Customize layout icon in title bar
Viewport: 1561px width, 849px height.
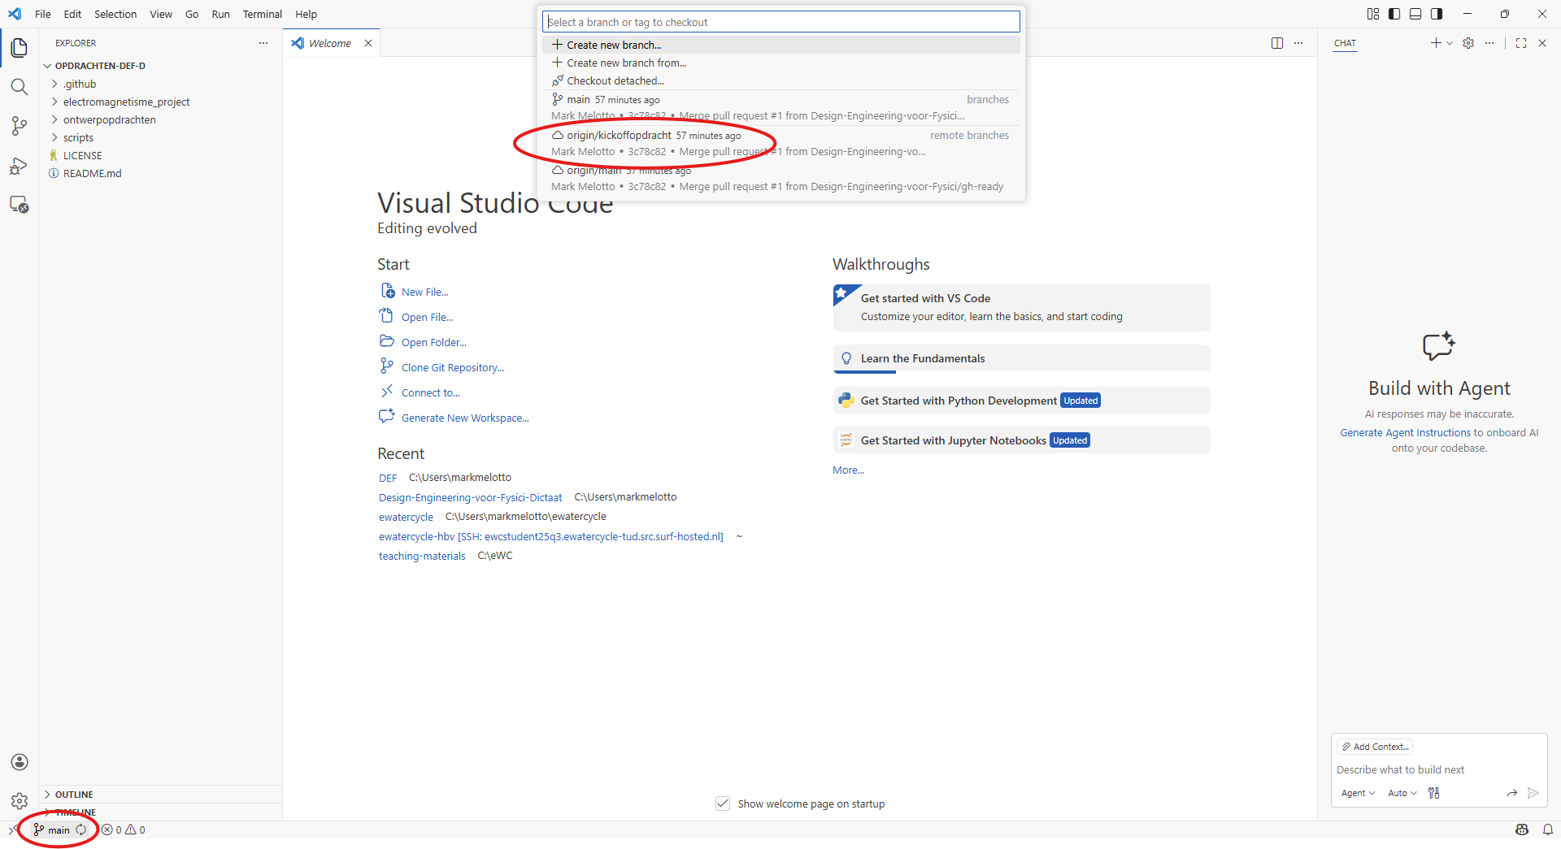[x=1373, y=14]
